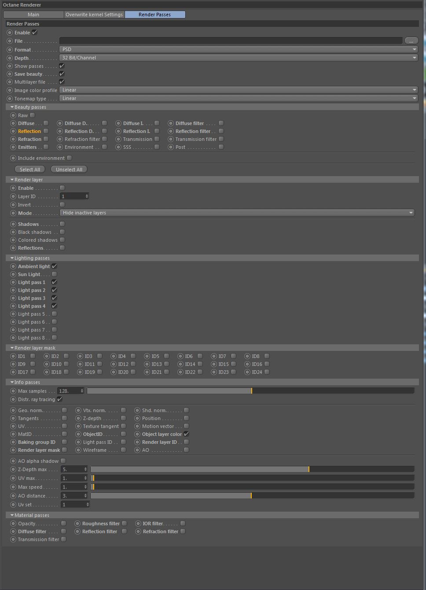Click the AO distance slider track

tap(252, 496)
